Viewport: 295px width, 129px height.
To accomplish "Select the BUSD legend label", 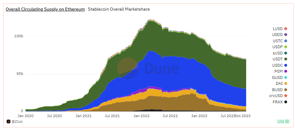I will tap(277, 90).
